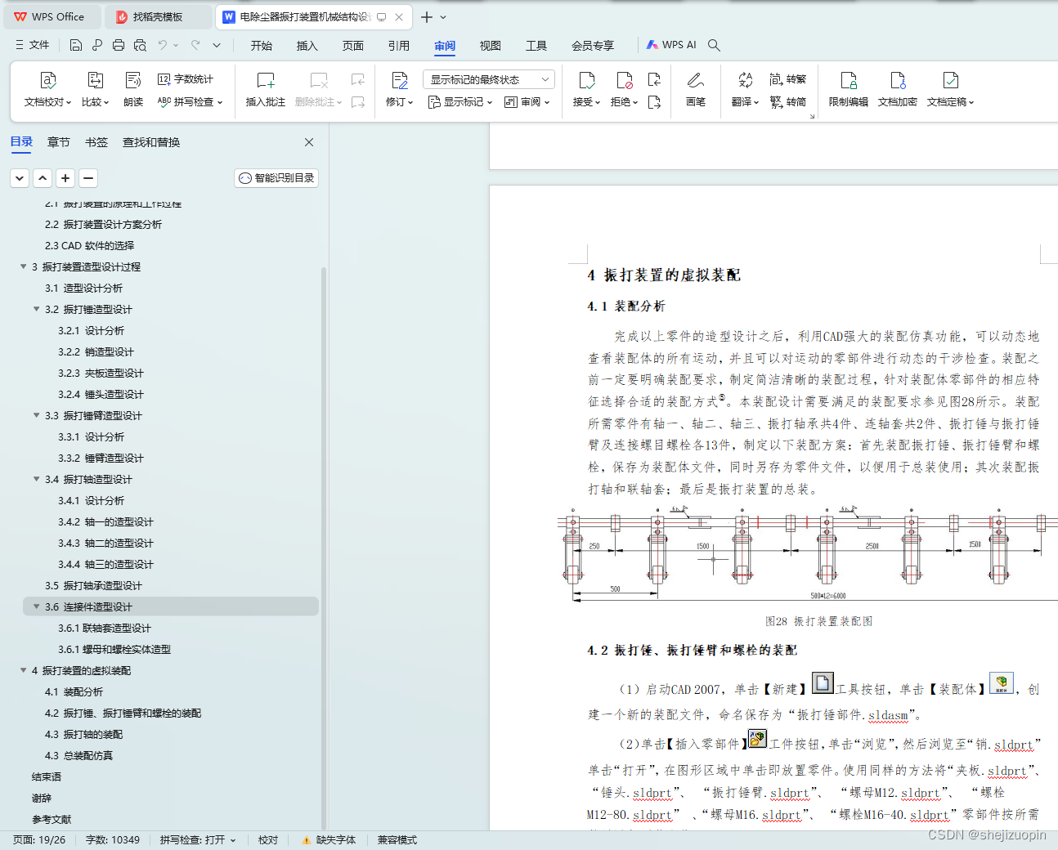The width and height of the screenshot is (1058, 850).
Task: Switch to the 引用 ribbon tab
Action: (399, 46)
